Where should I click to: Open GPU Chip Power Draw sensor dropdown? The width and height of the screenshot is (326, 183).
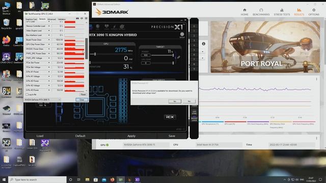click(x=49, y=44)
